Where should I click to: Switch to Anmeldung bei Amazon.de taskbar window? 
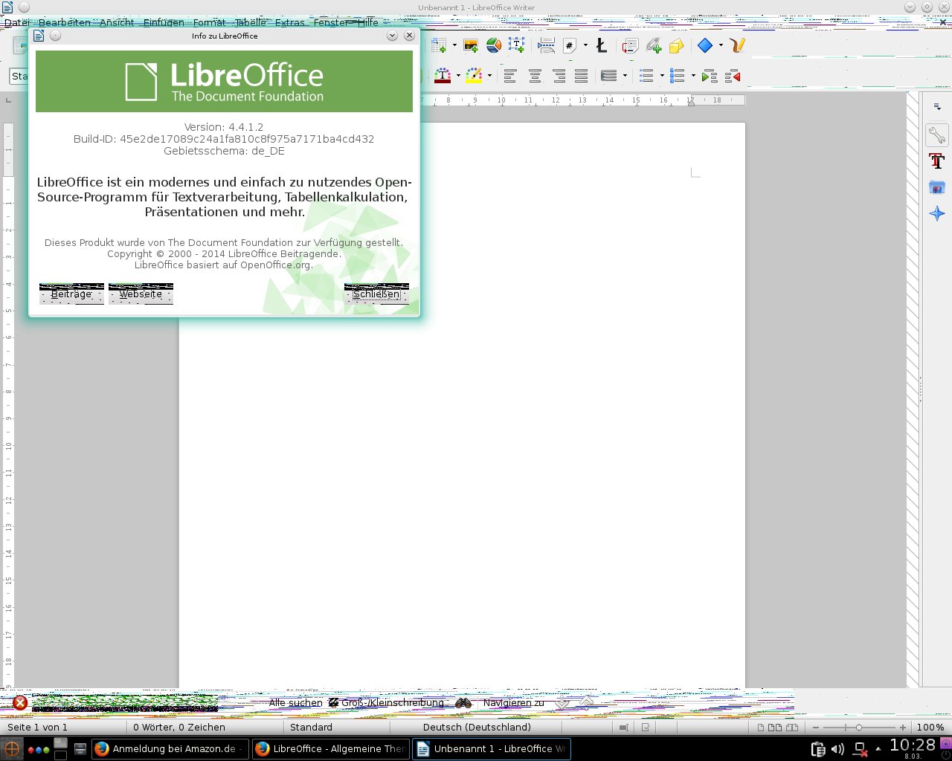click(170, 748)
